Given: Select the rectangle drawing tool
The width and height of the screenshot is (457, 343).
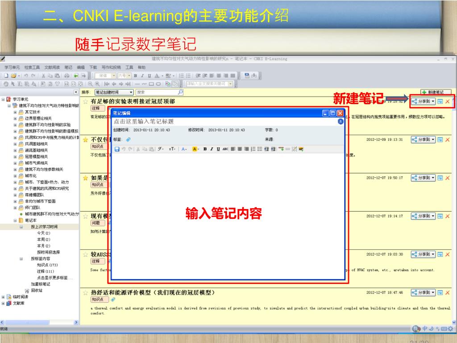Looking at the screenshot, I should [x=151, y=84].
